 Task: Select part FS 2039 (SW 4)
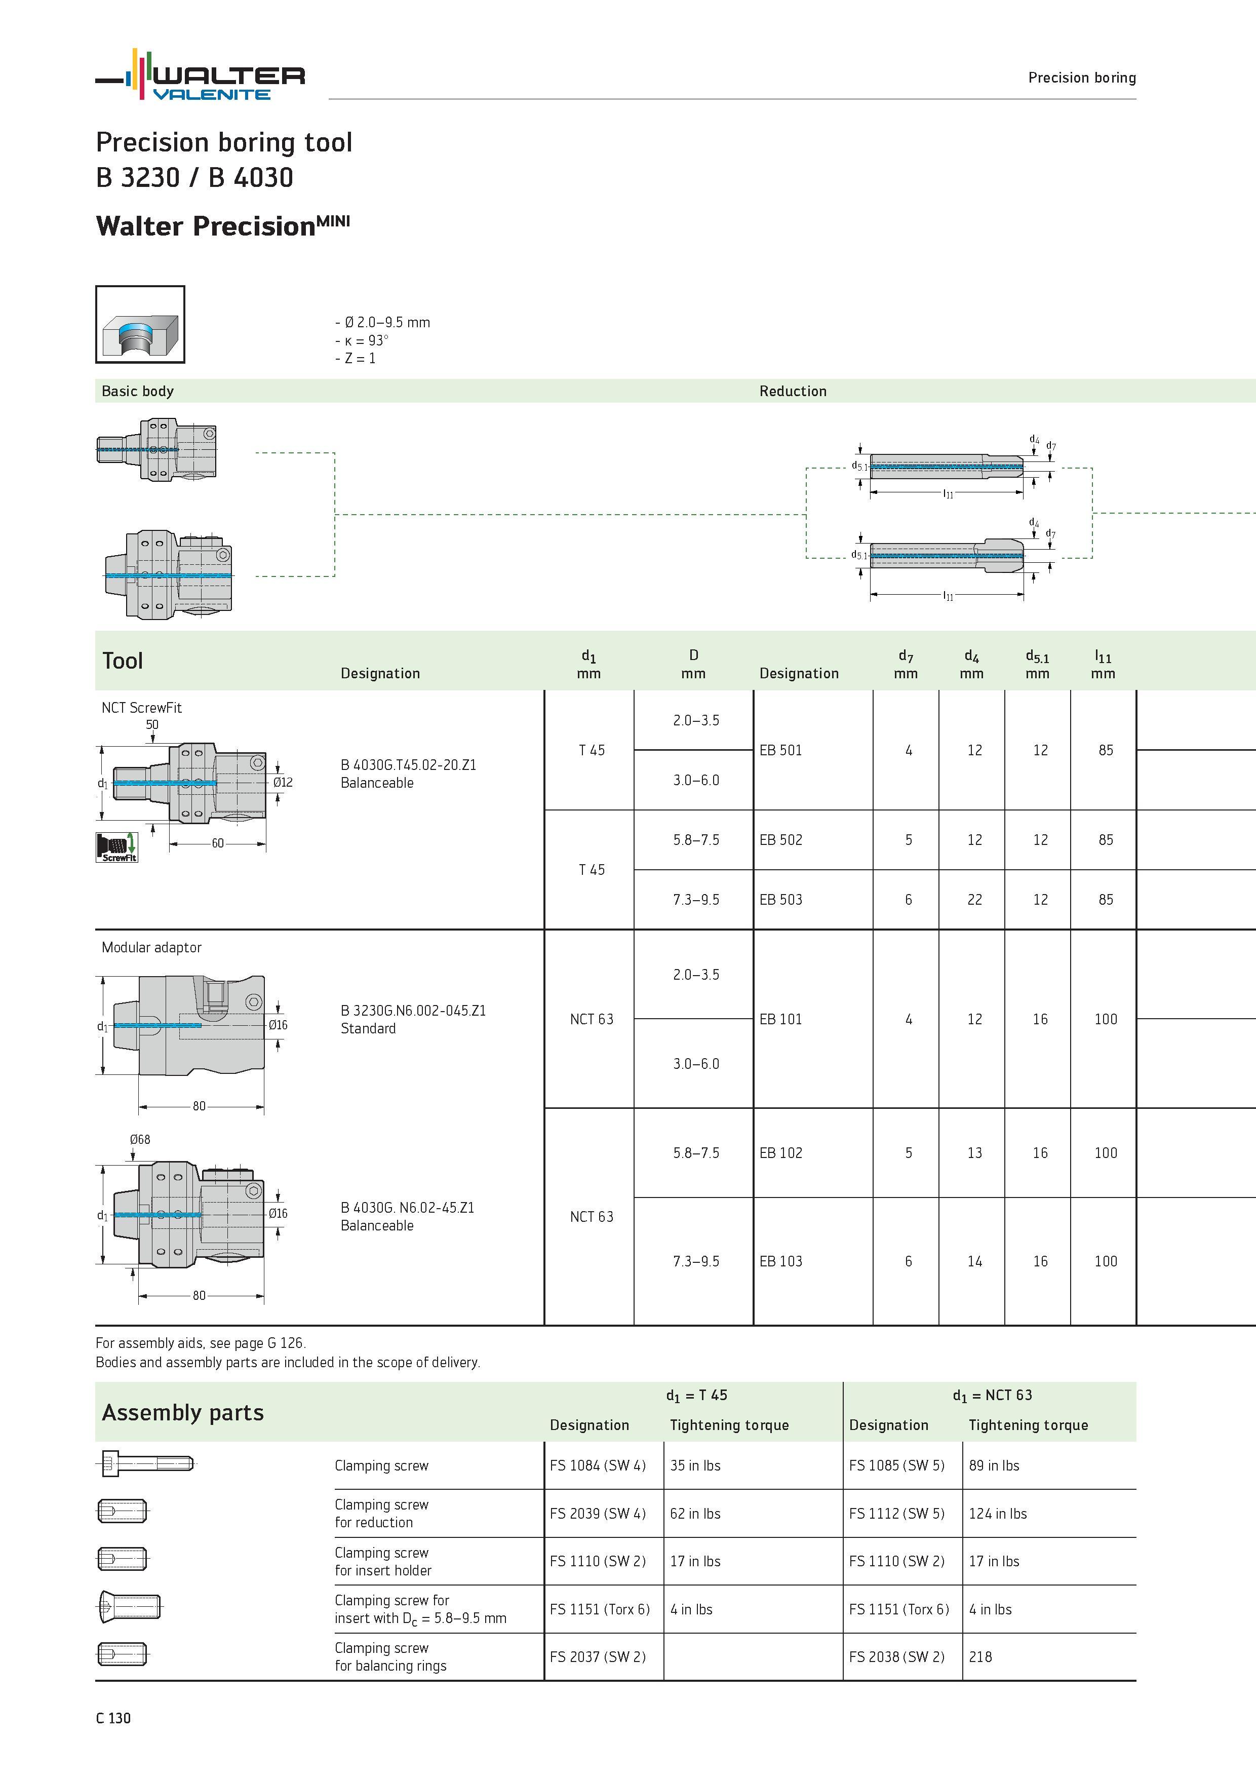pos(598,1513)
